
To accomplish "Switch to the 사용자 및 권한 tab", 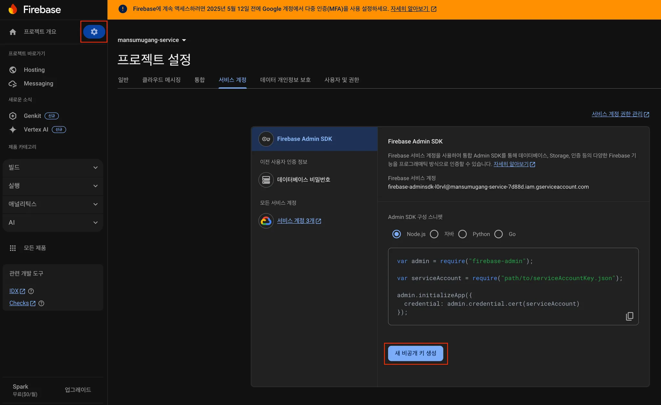I will coord(341,80).
